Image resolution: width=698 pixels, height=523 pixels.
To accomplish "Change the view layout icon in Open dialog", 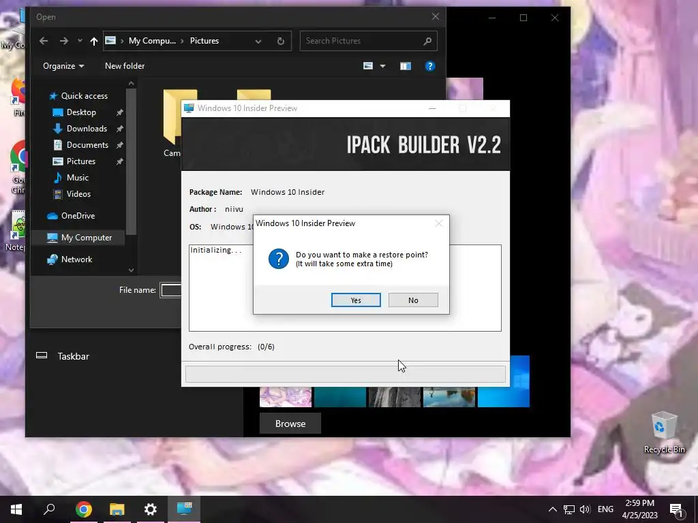I will click(x=368, y=66).
